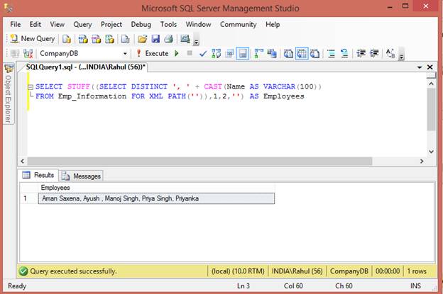The width and height of the screenshot is (443, 294).
Task: Open the View menu
Action: point(57,25)
